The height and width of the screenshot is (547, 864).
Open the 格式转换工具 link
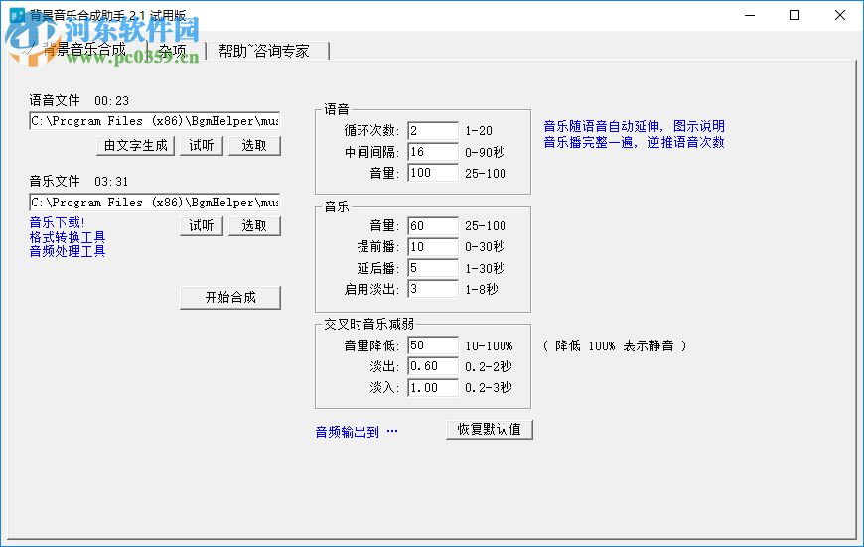pyautogui.click(x=68, y=237)
